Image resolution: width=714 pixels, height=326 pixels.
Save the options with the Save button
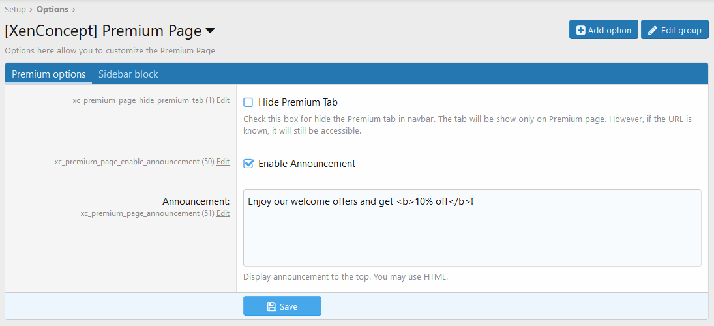[x=282, y=306]
